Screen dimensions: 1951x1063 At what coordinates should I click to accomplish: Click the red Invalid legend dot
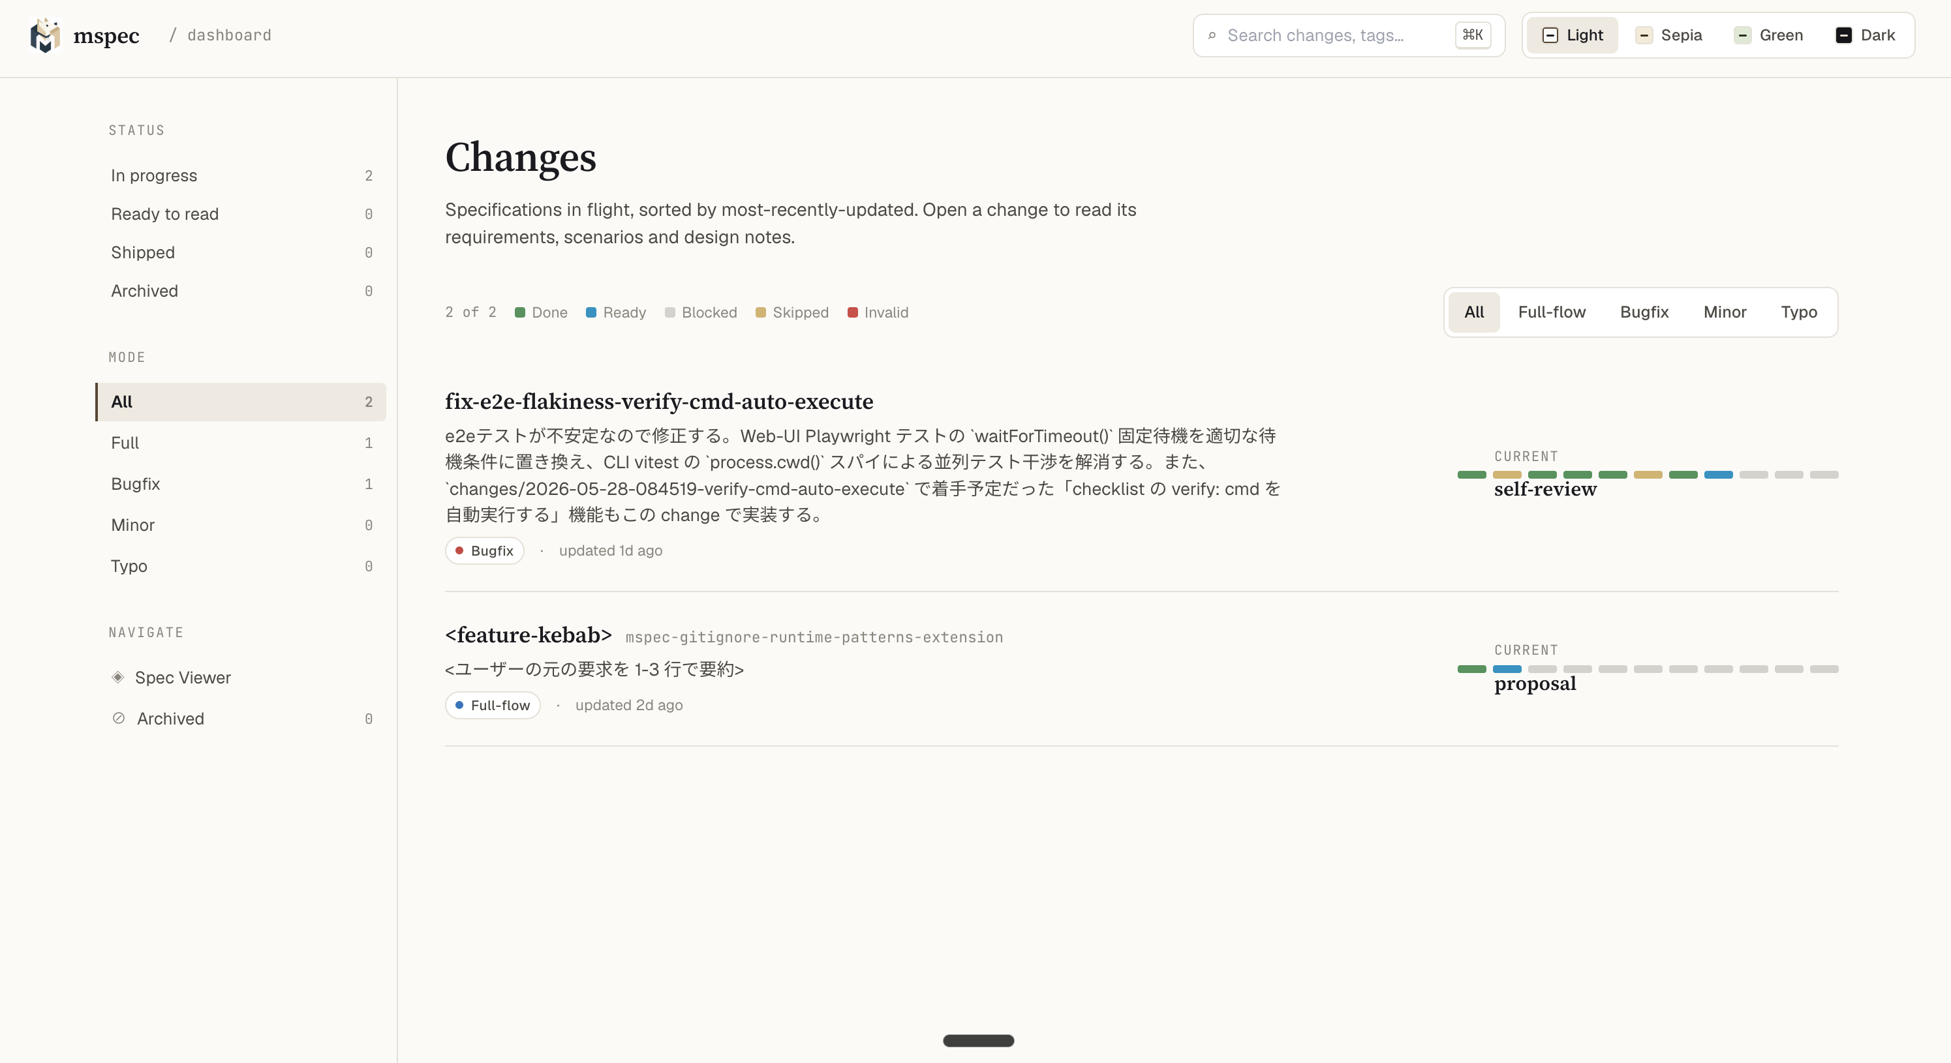(x=852, y=312)
